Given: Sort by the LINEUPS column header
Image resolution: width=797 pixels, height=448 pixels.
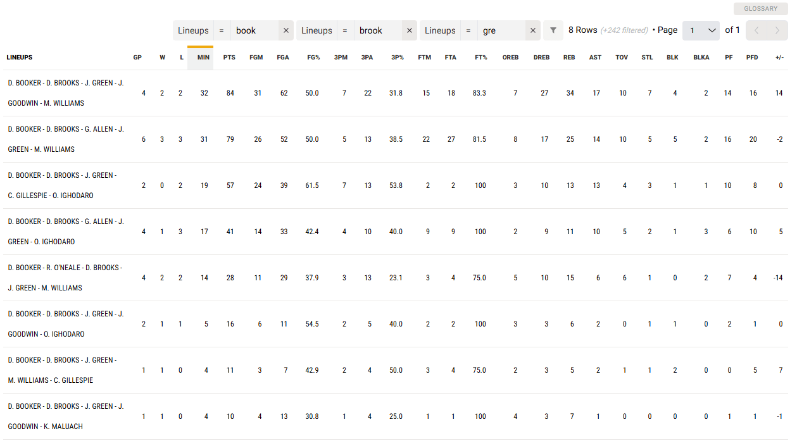Looking at the screenshot, I should tap(20, 58).
